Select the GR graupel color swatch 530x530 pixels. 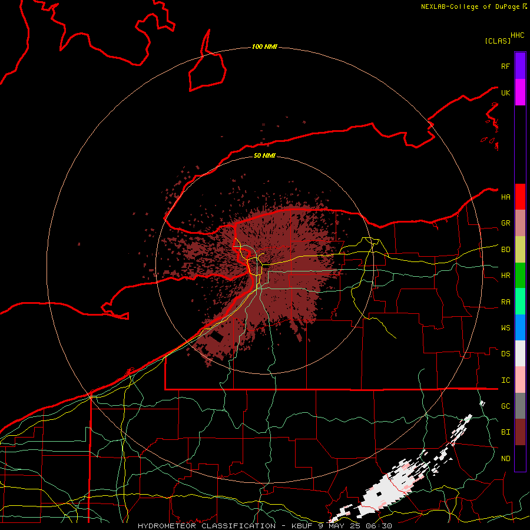click(520, 223)
